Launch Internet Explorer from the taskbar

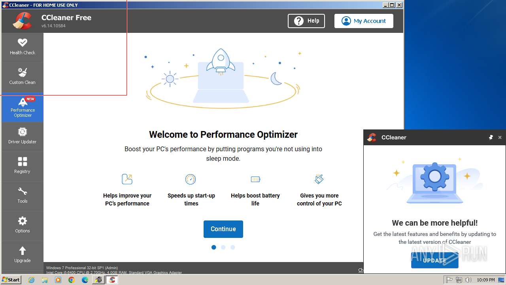tap(31, 280)
